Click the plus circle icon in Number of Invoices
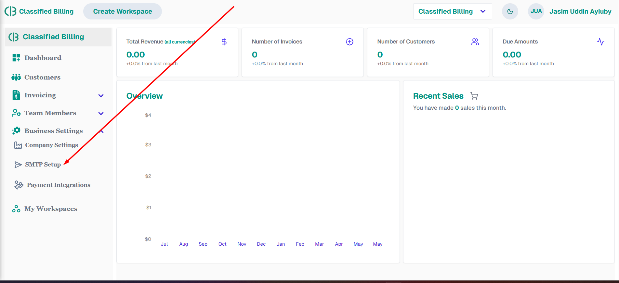Image resolution: width=619 pixels, height=283 pixels. (x=349, y=42)
